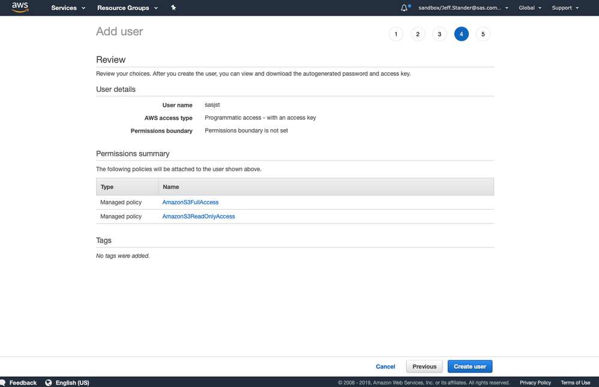Screen dimensions: 599x387
Task: Open the notifications bell icon
Action: point(405,8)
